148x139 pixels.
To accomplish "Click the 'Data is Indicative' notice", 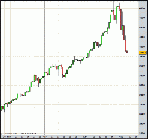I will click(x=28, y=134).
